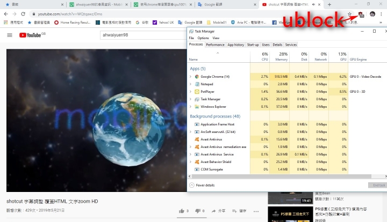Open the Mobile01 bookmark folder

(x=217, y=23)
